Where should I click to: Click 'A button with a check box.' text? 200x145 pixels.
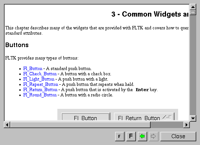(x=86, y=74)
